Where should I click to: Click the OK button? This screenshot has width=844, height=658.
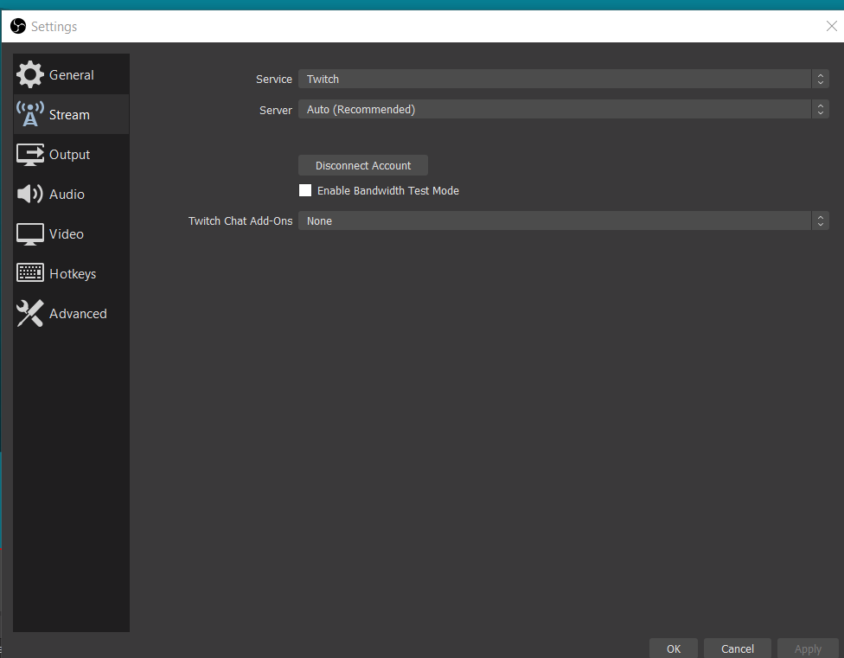pyautogui.click(x=674, y=648)
